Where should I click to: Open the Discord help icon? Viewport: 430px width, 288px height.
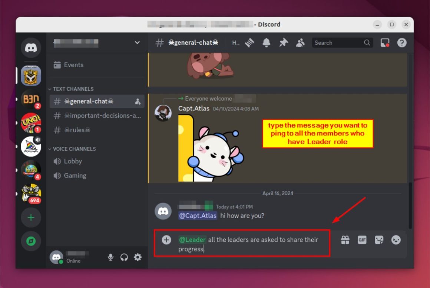point(401,43)
